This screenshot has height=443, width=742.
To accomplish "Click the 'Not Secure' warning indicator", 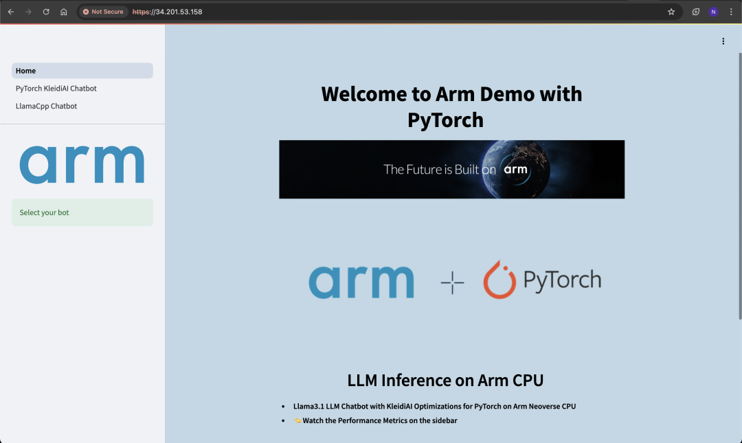I will click(x=103, y=12).
